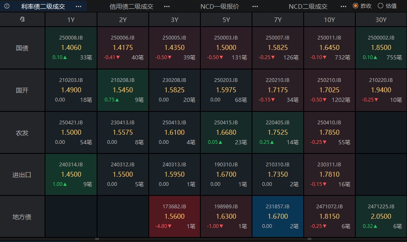Click the 7Y column header
This screenshot has width=407, height=242.
tap(278, 20)
